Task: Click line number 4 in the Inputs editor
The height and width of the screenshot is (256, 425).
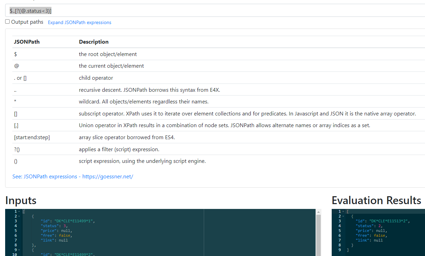Action: click(x=15, y=225)
